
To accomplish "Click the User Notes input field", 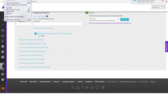I will [57, 24].
